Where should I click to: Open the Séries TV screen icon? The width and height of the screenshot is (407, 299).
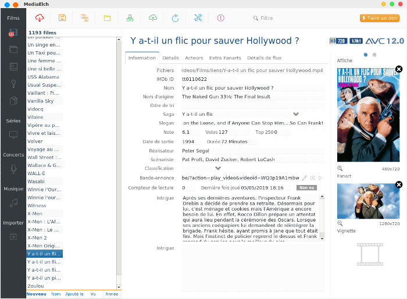point(13,134)
